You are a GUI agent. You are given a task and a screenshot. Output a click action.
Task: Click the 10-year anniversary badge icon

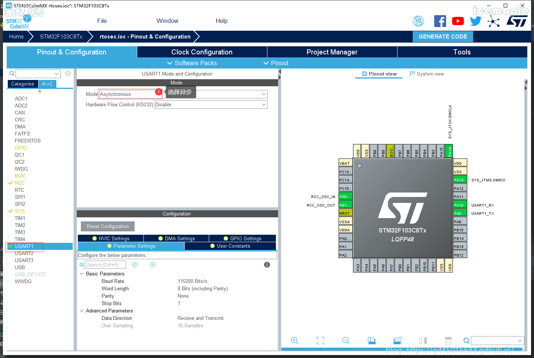click(x=418, y=21)
